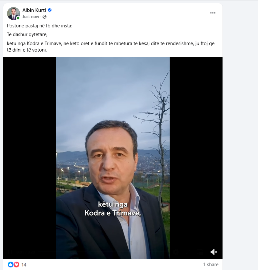Click the blue verified badge
Viewport: 258px width, 270px height.
[x=50, y=10]
